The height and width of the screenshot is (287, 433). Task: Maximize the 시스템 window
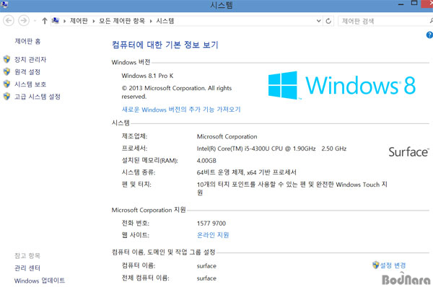point(414,4)
